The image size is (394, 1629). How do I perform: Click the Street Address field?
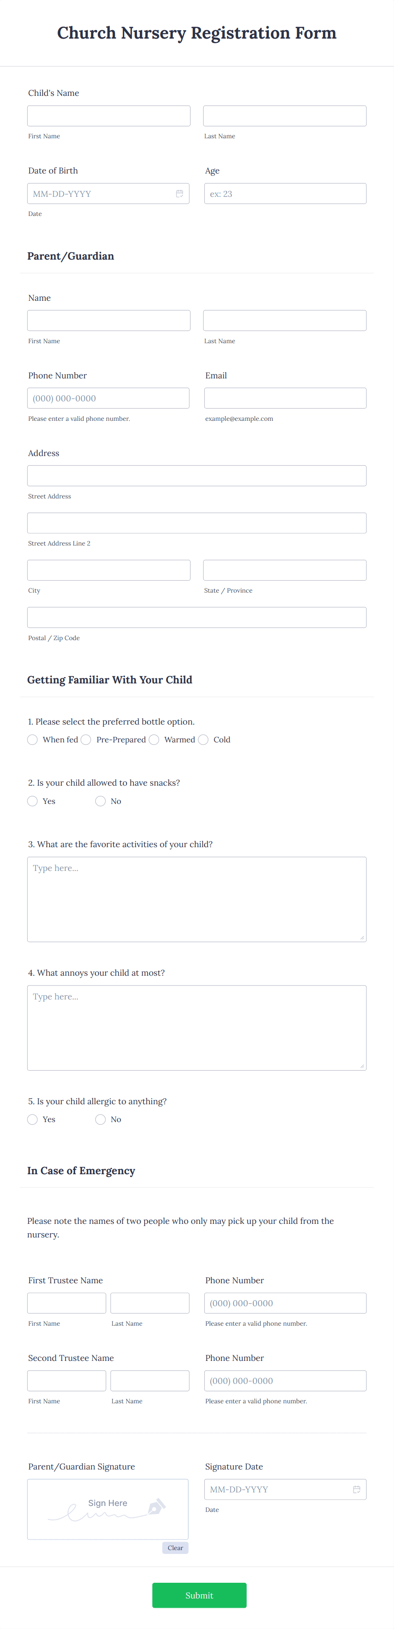197,475
